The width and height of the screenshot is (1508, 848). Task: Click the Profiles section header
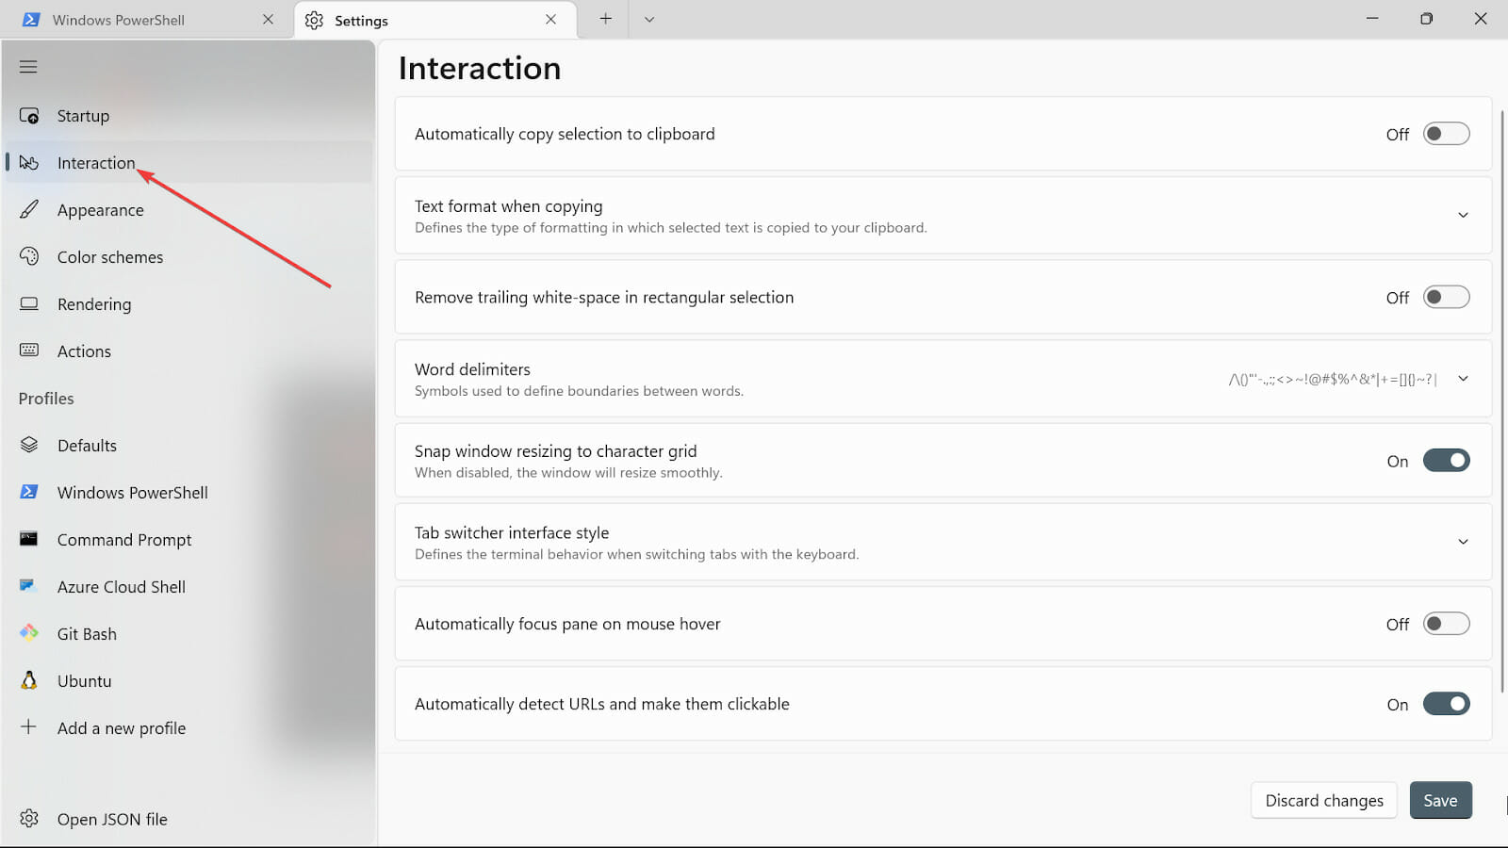46,399
